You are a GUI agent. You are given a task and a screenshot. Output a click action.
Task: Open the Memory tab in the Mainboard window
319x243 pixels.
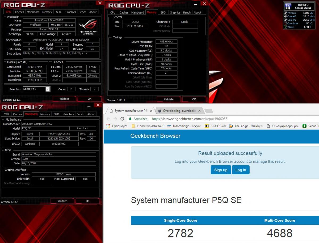coord(45,114)
